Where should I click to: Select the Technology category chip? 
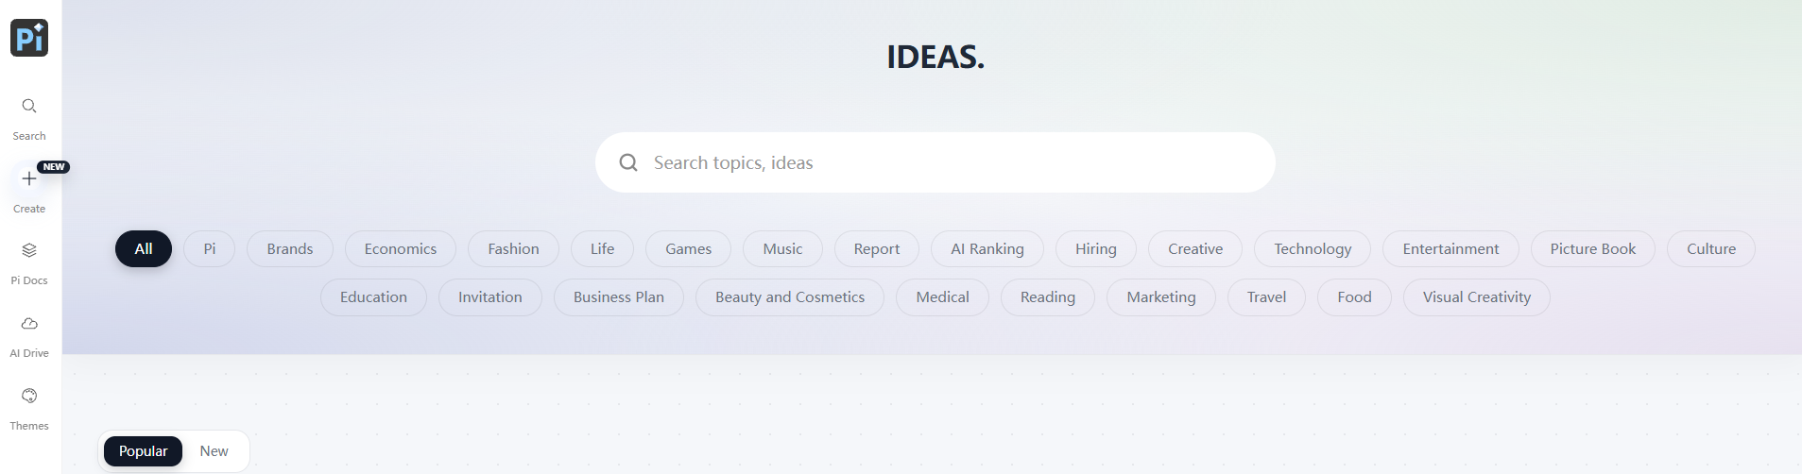click(x=1313, y=248)
